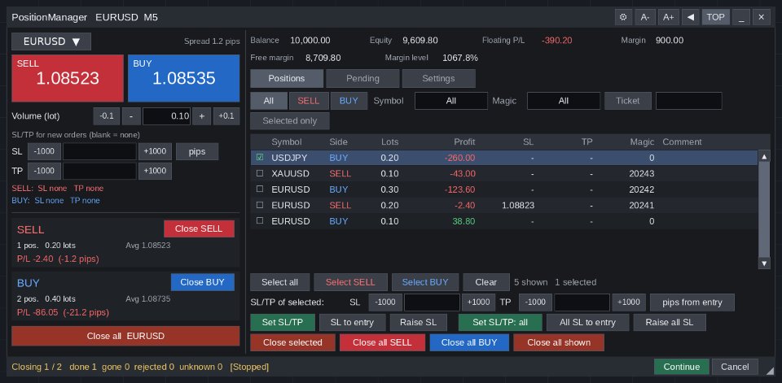Viewport: 782px width, 383px height.
Task: Open the EURUSD symbol dropdown
Action: click(51, 41)
